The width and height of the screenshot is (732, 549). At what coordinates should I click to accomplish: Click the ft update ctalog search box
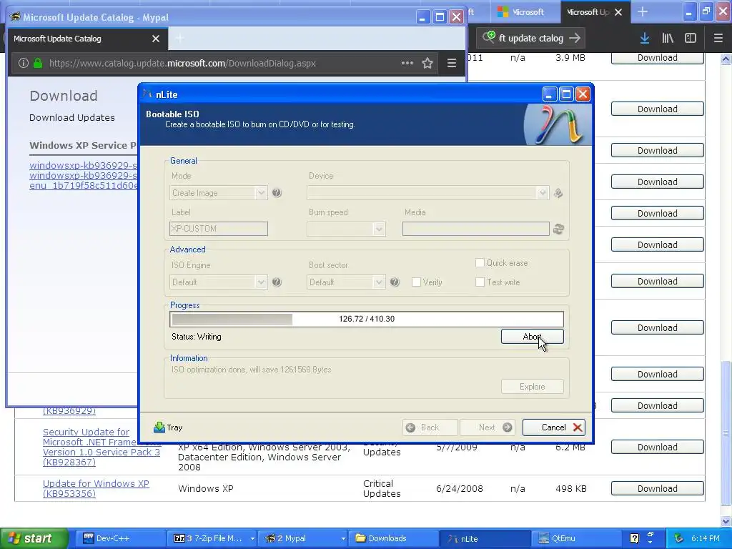(530, 39)
